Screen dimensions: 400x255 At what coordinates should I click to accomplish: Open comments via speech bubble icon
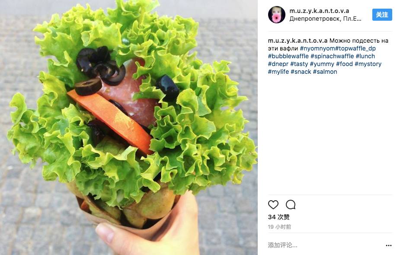pos(291,205)
